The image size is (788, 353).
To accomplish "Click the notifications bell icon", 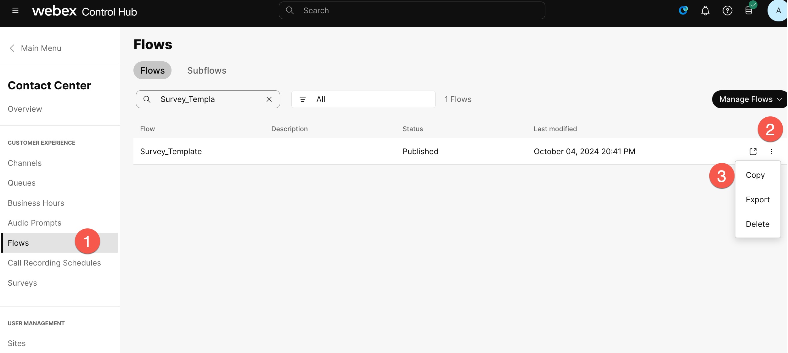I will (705, 11).
